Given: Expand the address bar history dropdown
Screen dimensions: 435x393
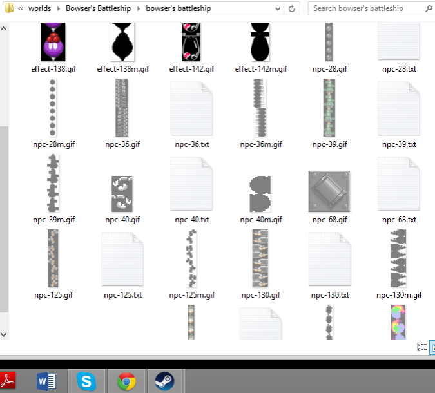Looking at the screenshot, I should click(278, 9).
